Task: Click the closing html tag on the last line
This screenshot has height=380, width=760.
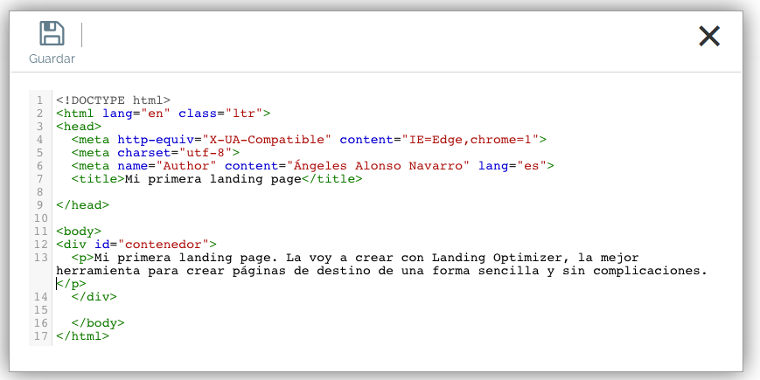Action: 82,336
